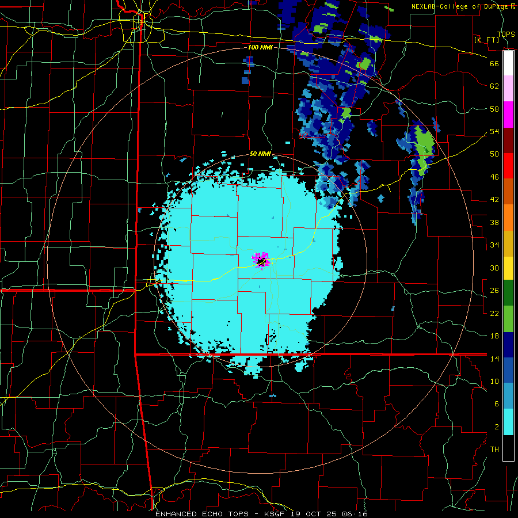Pick the burnt orange legend swatch
This screenshot has height=518, width=518.
[x=508, y=192]
